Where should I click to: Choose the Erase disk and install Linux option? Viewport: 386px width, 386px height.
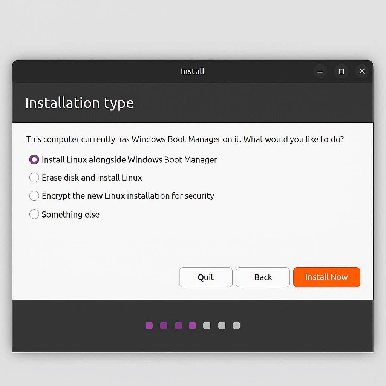34,178
